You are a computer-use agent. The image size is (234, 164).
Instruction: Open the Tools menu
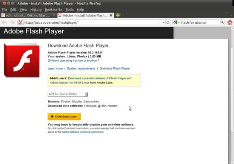[x=69, y=10]
